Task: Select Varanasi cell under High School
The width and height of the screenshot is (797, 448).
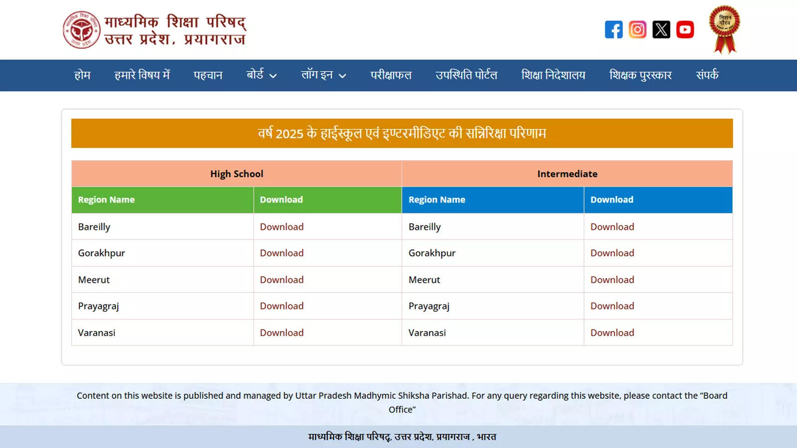Action: coord(162,333)
